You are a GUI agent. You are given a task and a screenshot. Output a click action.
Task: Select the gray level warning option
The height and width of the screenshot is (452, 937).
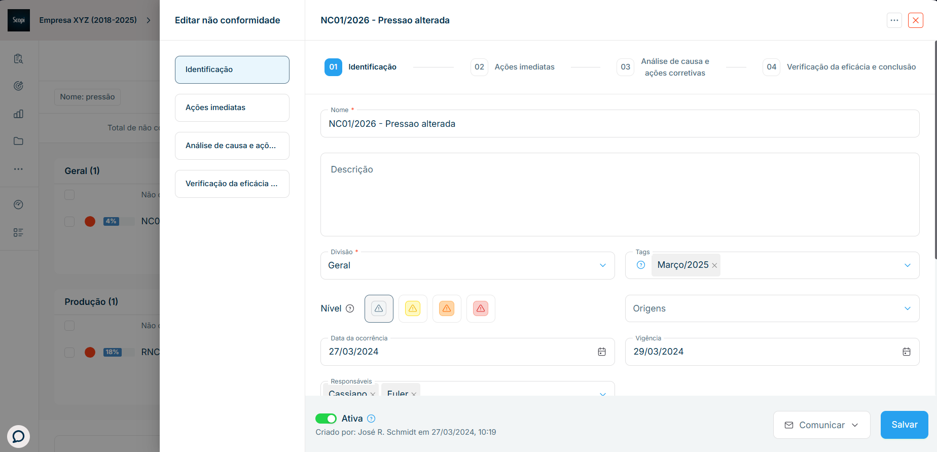pos(379,308)
